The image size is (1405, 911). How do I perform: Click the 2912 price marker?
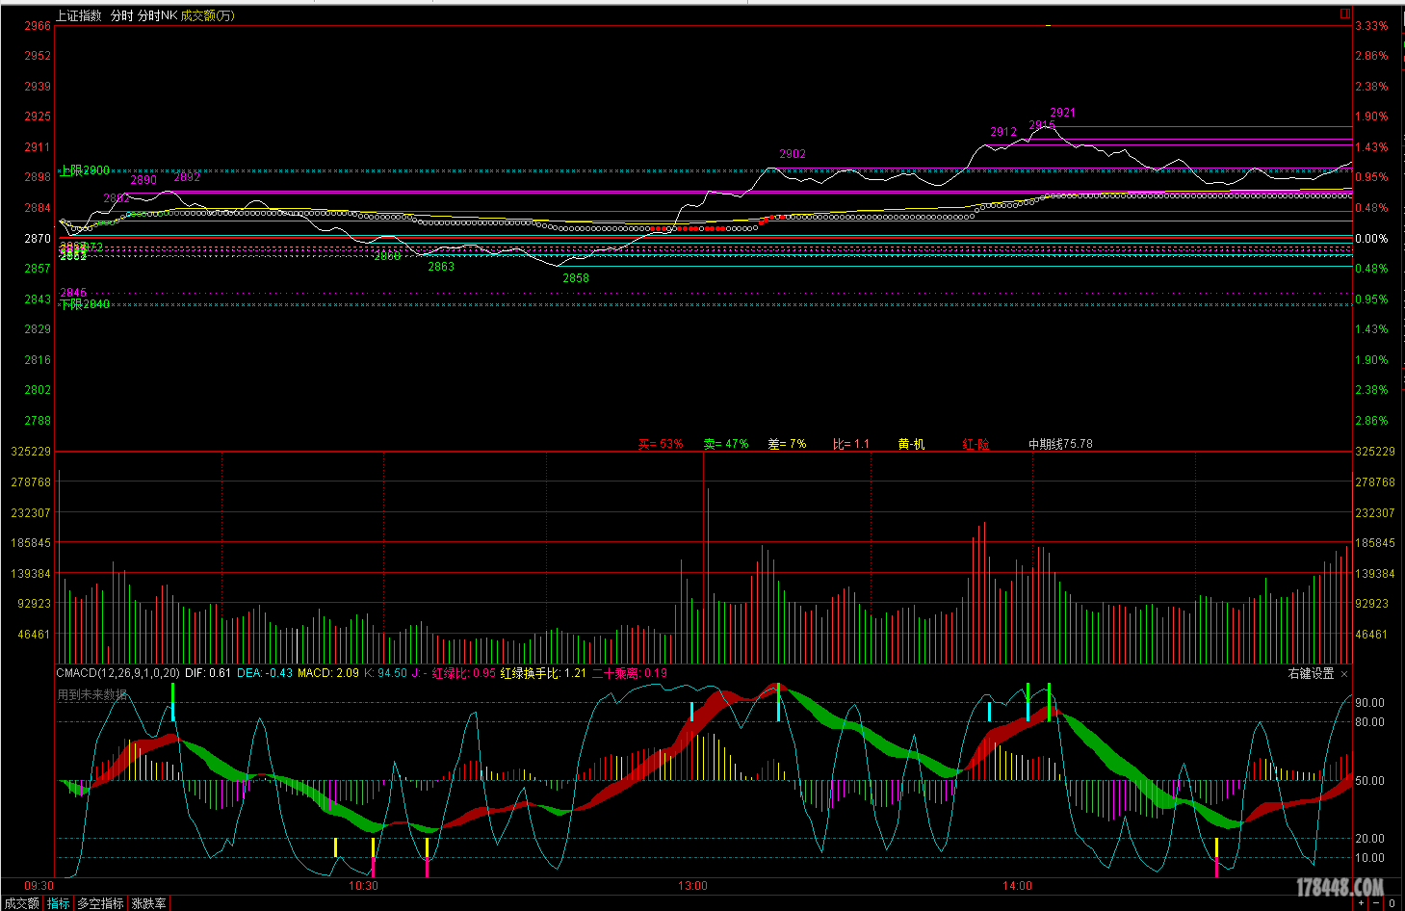[x=1003, y=132]
